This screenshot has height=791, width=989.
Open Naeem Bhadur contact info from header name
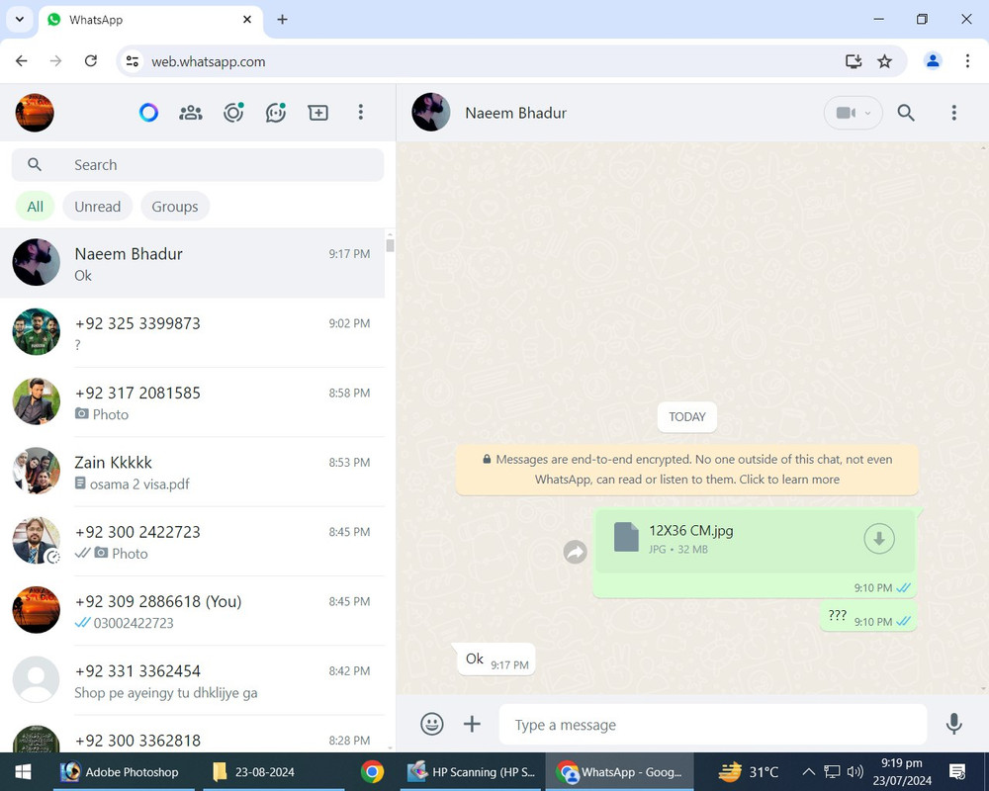click(x=516, y=113)
